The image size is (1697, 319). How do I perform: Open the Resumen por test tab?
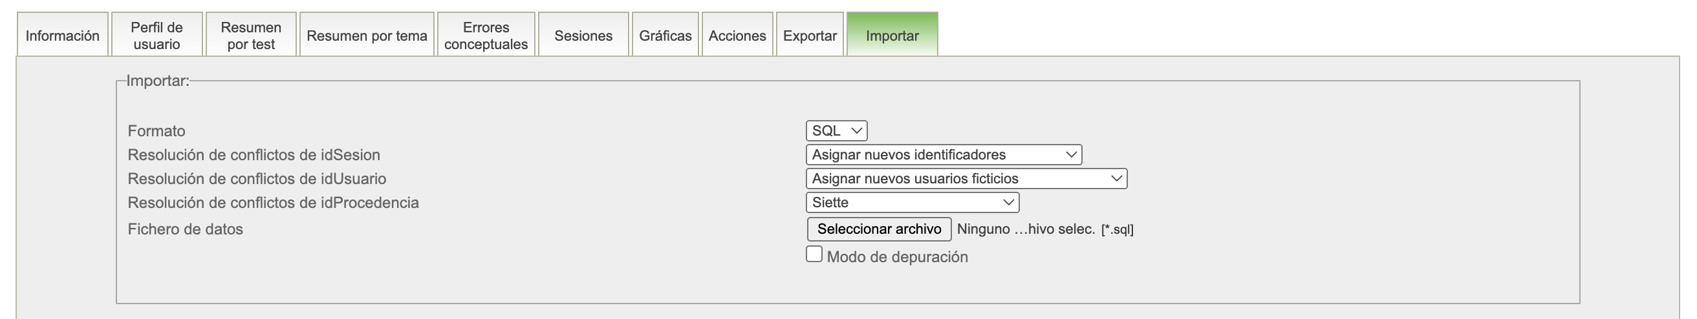click(x=251, y=36)
